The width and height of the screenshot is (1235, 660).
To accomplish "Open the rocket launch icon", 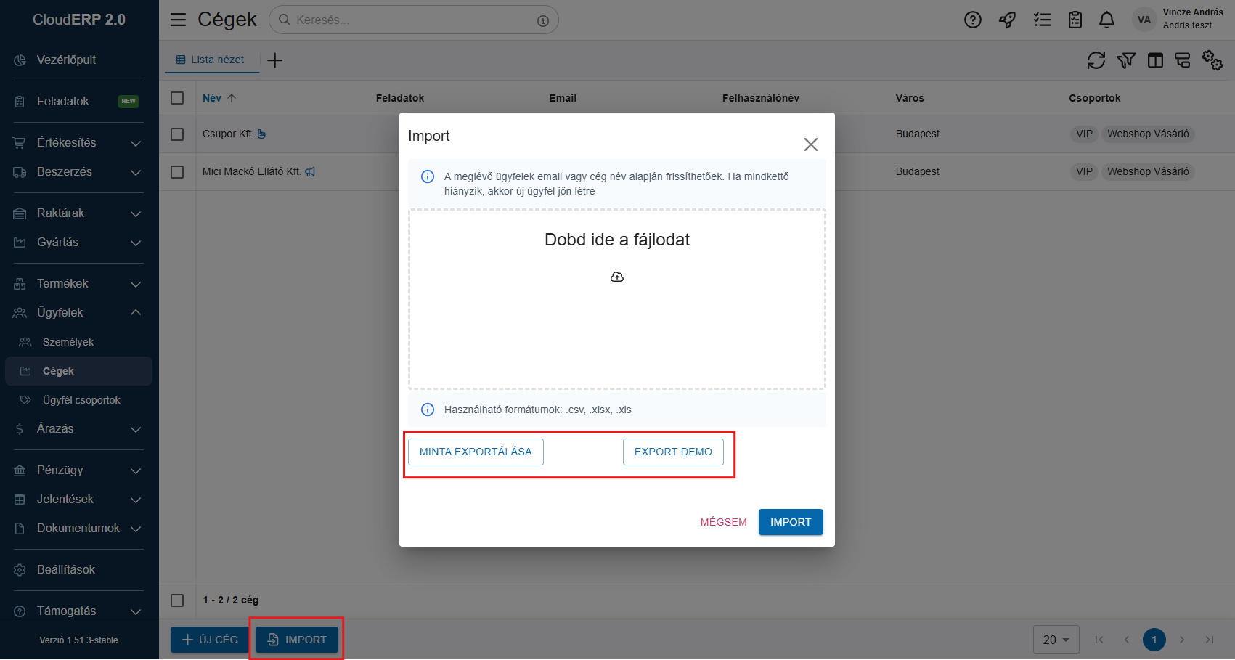I will point(1007,20).
